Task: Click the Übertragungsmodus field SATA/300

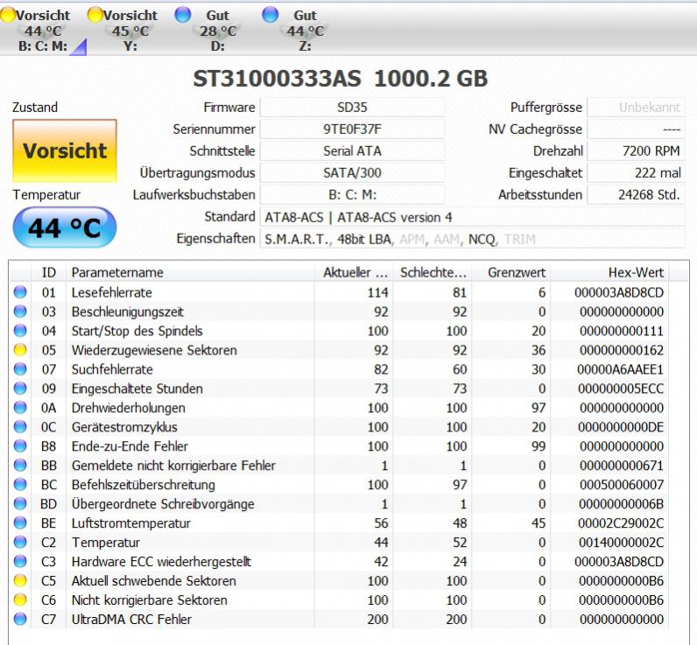Action: tap(352, 172)
